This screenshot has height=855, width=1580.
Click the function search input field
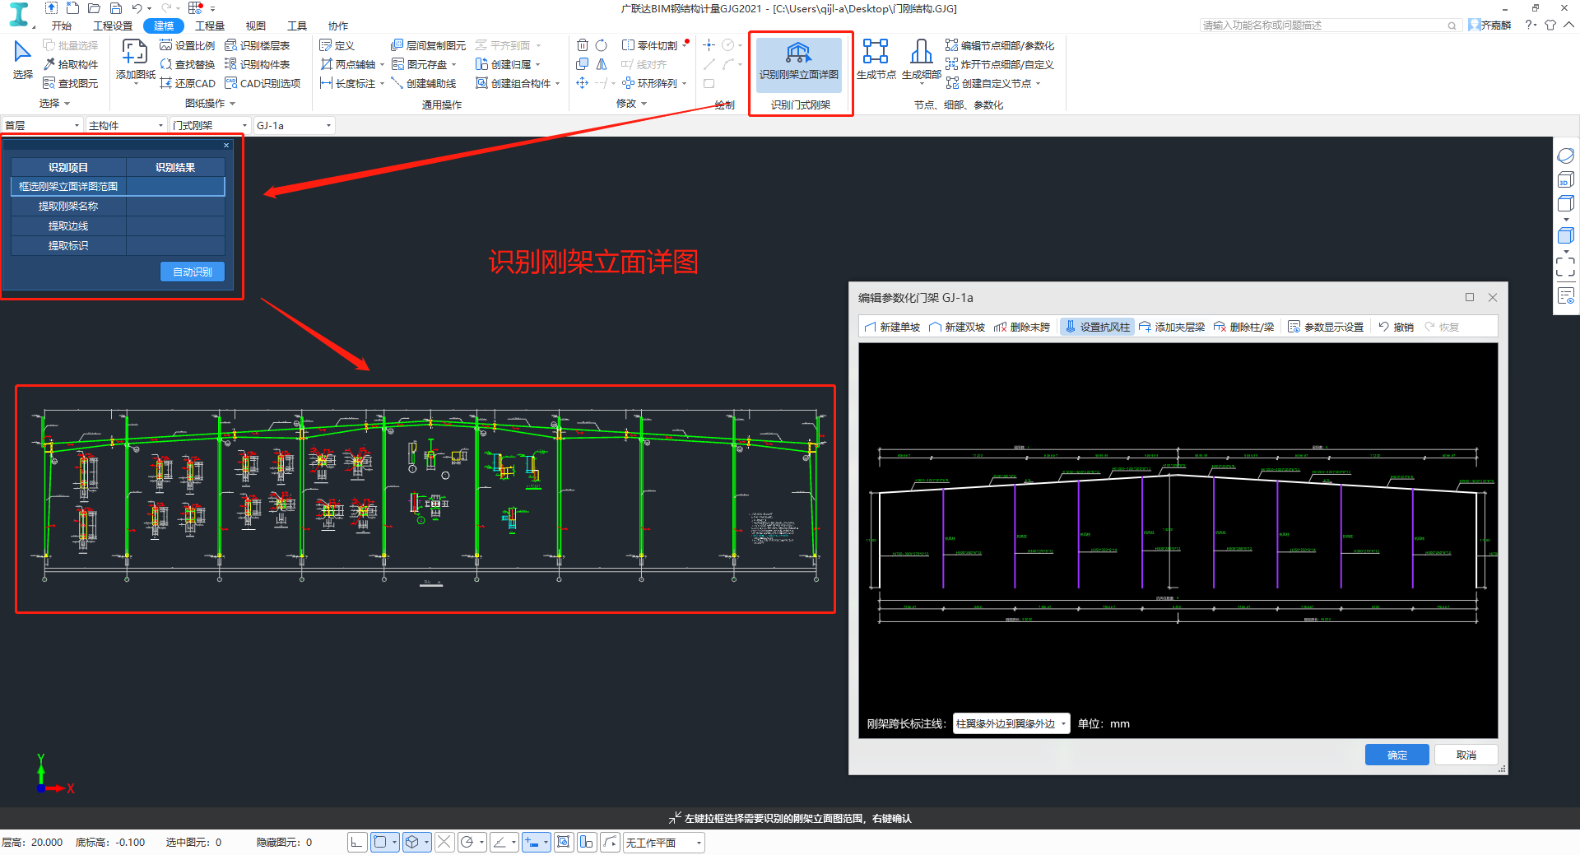pyautogui.click(x=1323, y=26)
